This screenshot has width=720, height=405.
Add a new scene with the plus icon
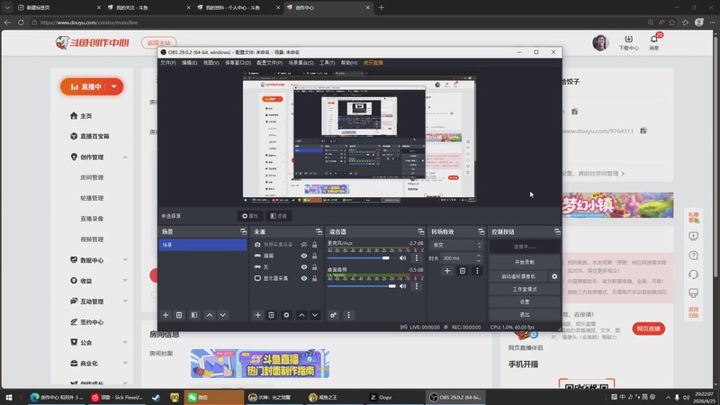pos(166,315)
